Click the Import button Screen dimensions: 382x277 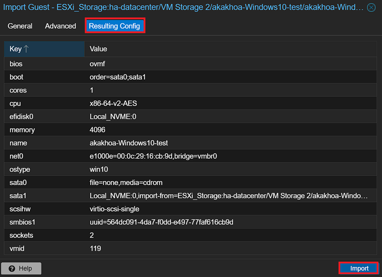(x=359, y=268)
